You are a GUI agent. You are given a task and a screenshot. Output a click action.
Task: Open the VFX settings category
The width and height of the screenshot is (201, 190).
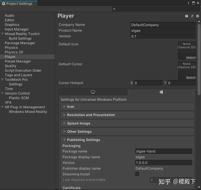[8, 102]
